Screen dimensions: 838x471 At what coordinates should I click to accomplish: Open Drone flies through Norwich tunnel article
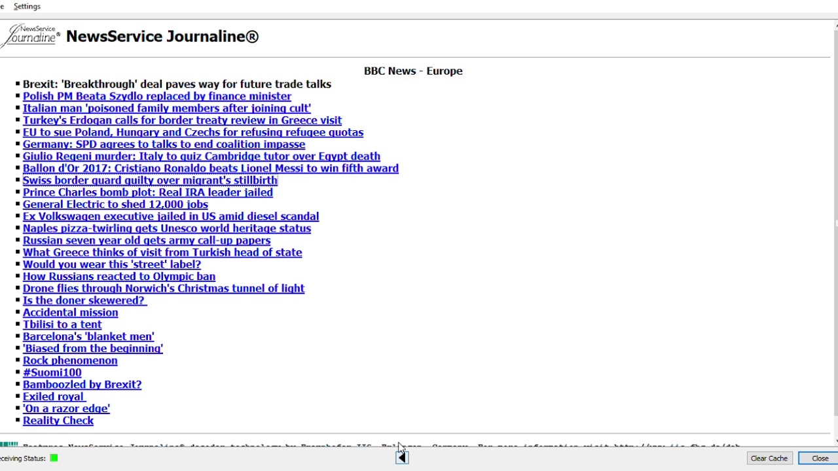click(x=164, y=288)
